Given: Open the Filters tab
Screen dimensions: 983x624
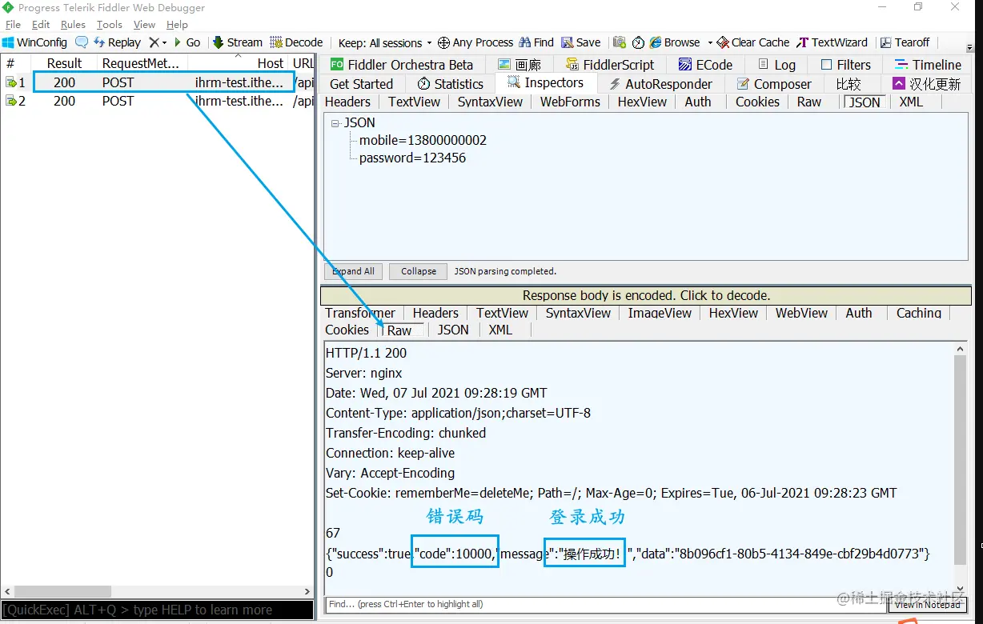Looking at the screenshot, I should pyautogui.click(x=845, y=65).
